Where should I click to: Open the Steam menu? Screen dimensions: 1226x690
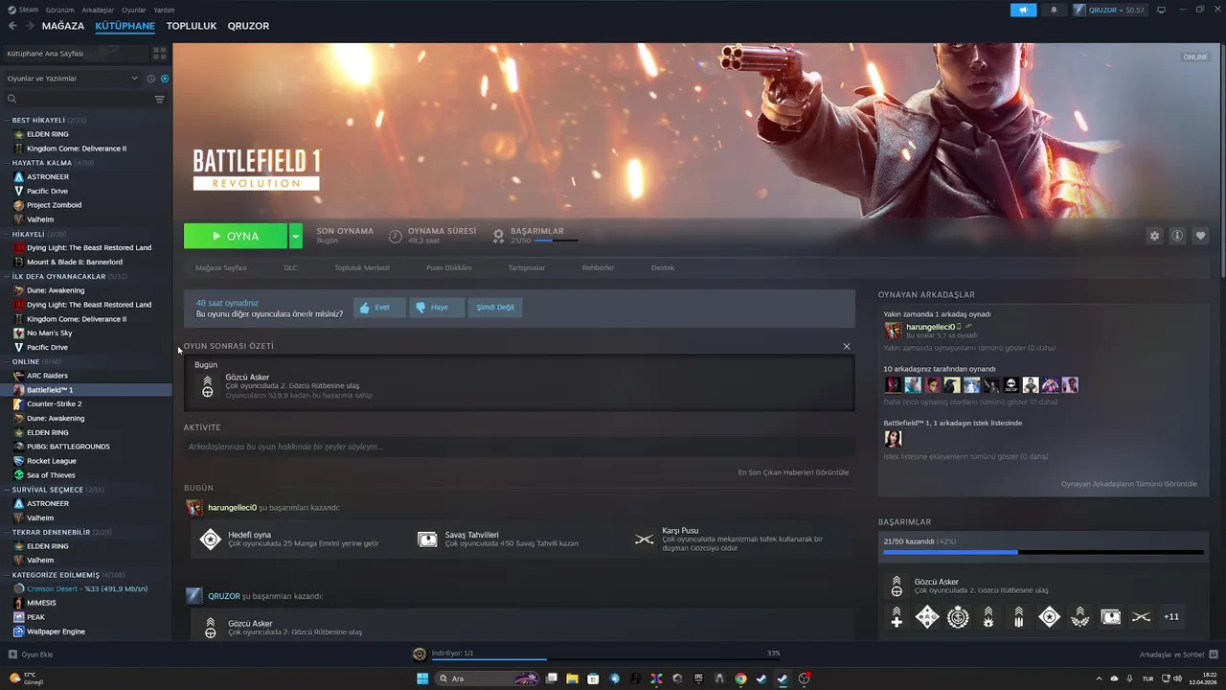24,10
